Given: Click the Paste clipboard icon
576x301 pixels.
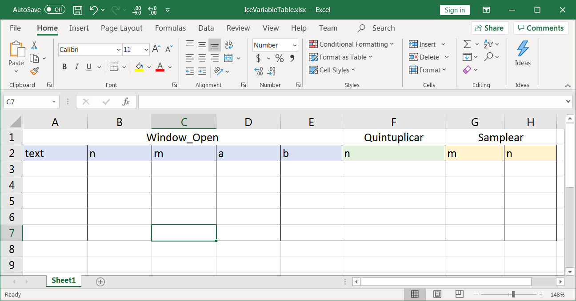Looking at the screenshot, I should click(17, 49).
